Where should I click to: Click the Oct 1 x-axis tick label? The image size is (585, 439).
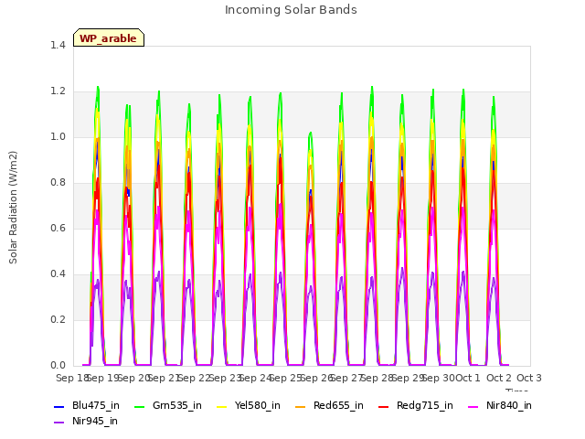point(468,378)
